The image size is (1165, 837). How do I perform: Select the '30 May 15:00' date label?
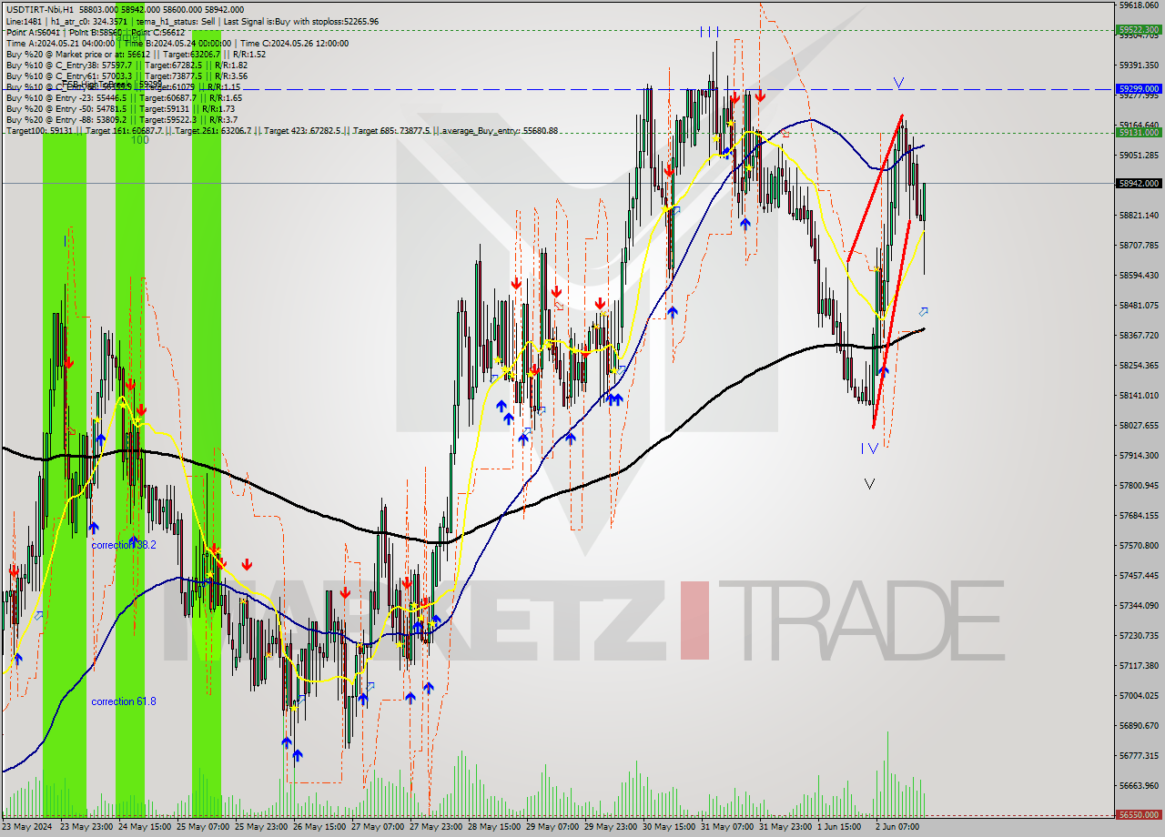click(670, 828)
